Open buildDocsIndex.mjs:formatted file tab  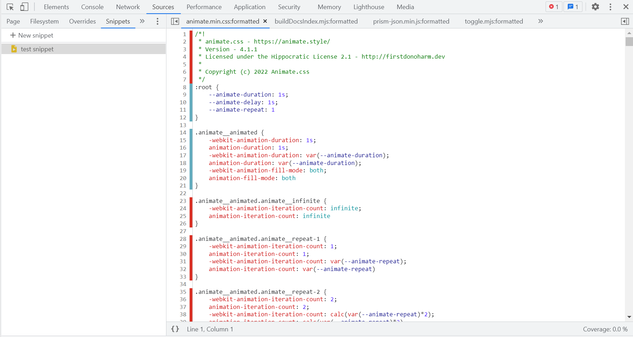pos(316,21)
